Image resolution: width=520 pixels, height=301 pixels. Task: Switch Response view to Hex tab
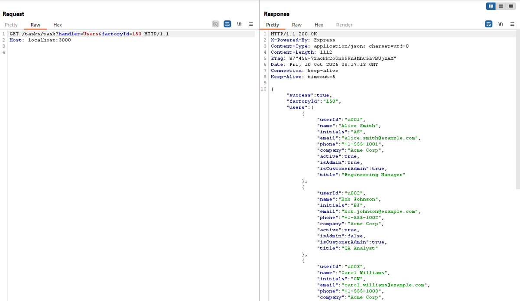(x=319, y=25)
